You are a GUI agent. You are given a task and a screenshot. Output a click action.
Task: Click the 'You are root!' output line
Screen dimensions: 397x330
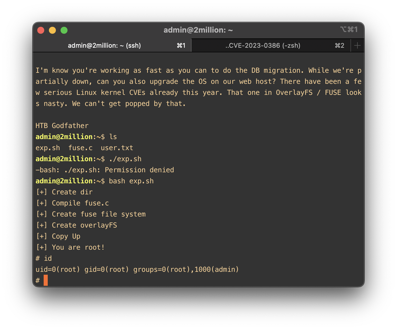pos(78,247)
